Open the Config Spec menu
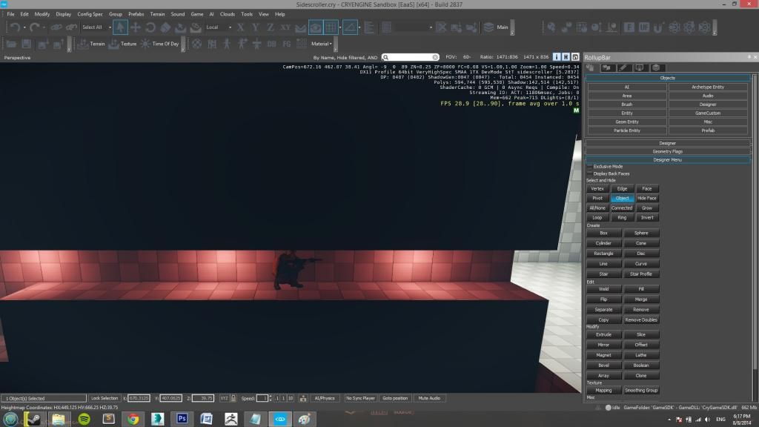759x427 pixels. [x=90, y=14]
